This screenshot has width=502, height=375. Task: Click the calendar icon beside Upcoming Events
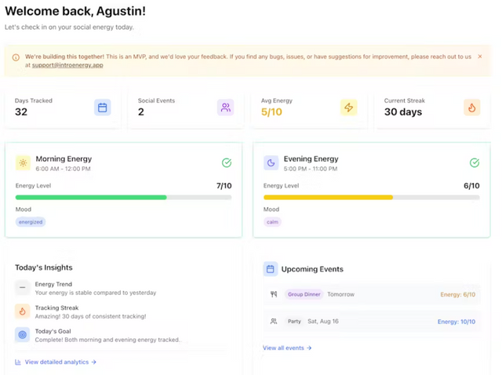270,269
